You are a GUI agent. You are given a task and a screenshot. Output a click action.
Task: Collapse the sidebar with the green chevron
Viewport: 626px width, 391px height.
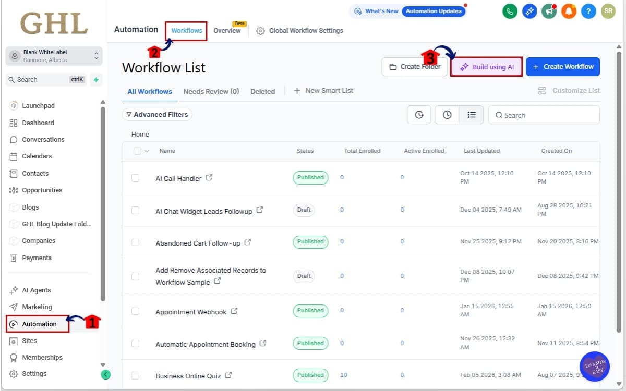(x=106, y=374)
